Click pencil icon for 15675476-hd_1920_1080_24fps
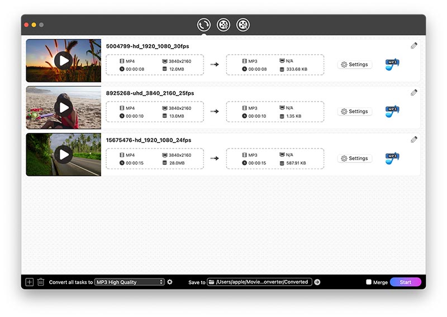Image resolution: width=447 pixels, height=317 pixels. point(414,140)
